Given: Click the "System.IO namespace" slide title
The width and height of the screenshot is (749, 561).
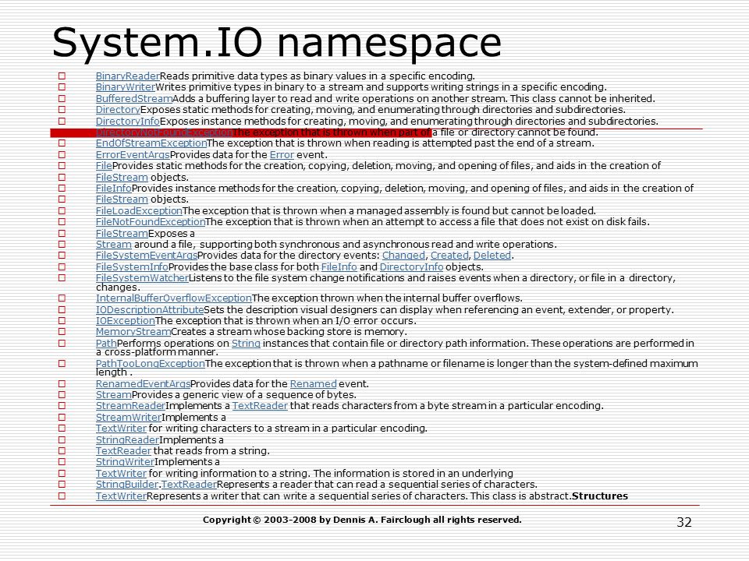Looking at the screenshot, I should (x=276, y=42).
